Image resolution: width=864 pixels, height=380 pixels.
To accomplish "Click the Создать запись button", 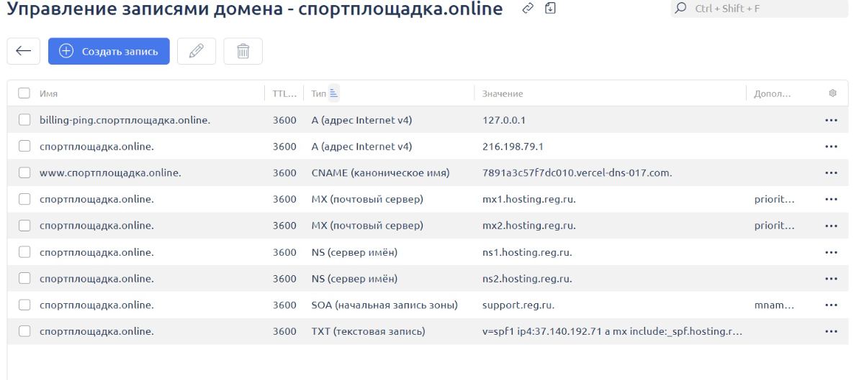I will pos(109,51).
